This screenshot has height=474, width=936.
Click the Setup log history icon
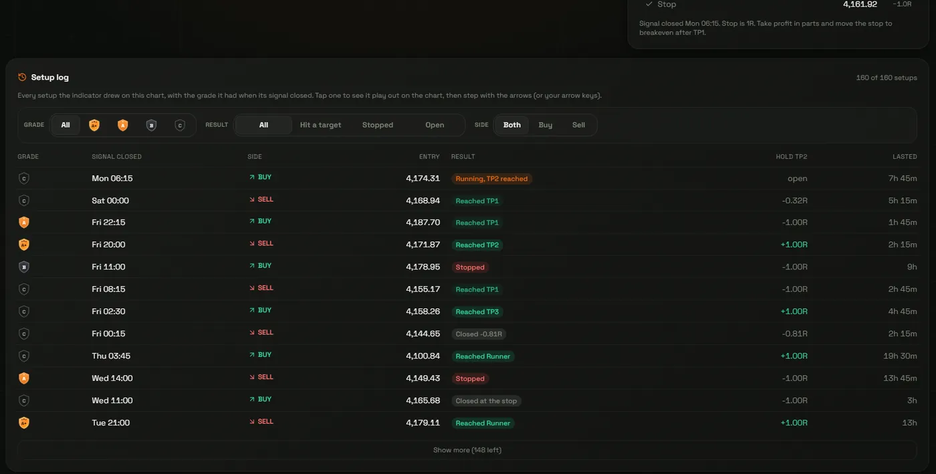[22, 78]
